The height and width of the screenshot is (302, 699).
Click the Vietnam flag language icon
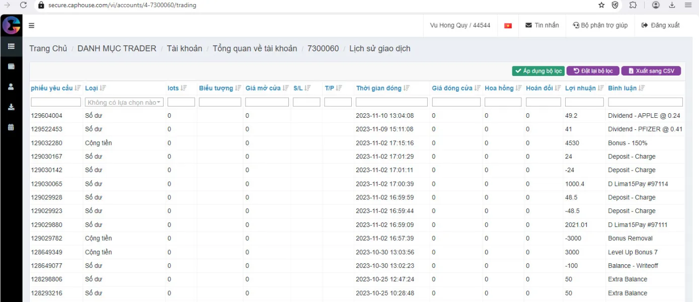508,26
